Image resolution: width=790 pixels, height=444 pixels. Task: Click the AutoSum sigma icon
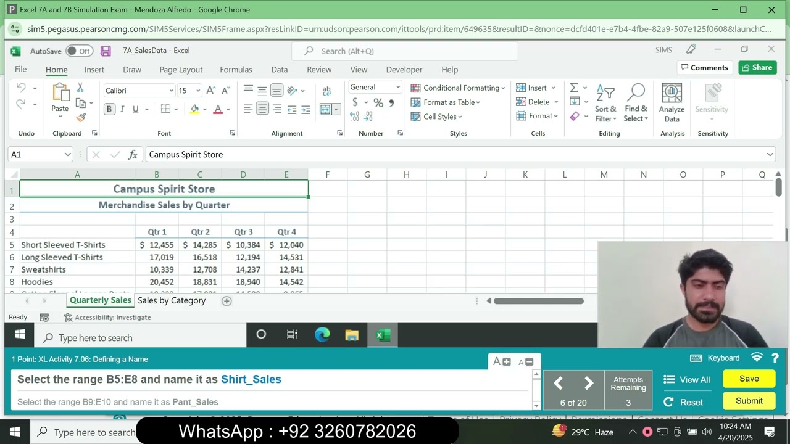click(x=574, y=88)
